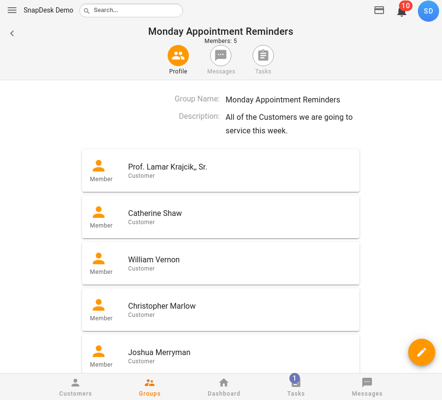Open the billing card icon
The image size is (442, 400).
[x=379, y=11]
